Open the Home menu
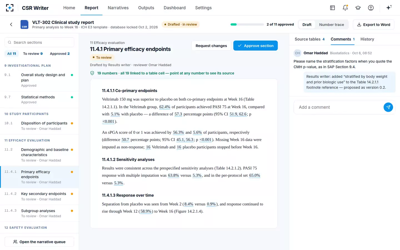The width and height of the screenshot is (400, 250). coord(69,8)
